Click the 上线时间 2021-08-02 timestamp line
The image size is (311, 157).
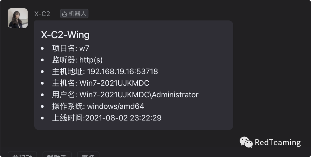[x=107, y=118]
